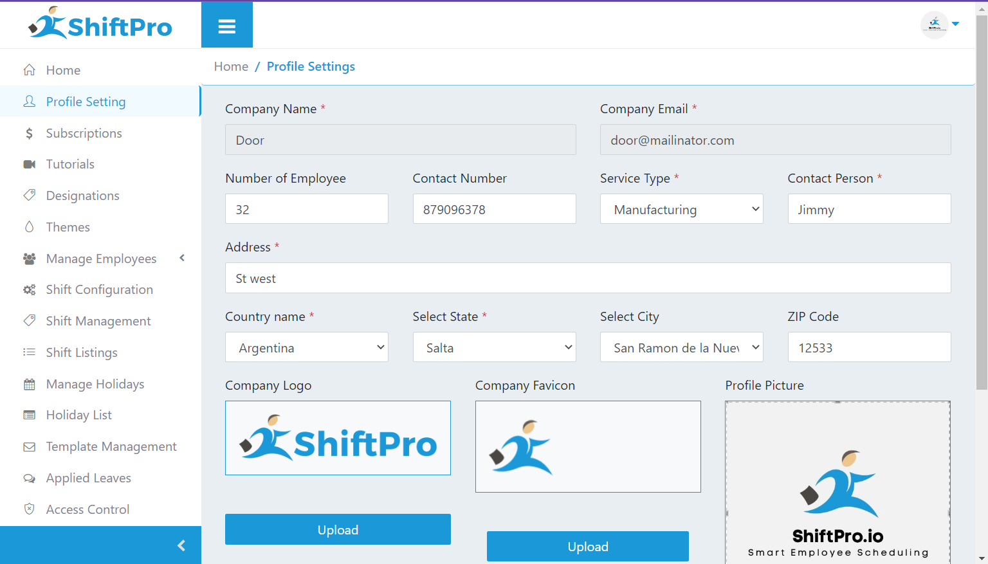Open the Applied Leaves menu item
Viewport: 988px width, 564px height.
point(88,478)
